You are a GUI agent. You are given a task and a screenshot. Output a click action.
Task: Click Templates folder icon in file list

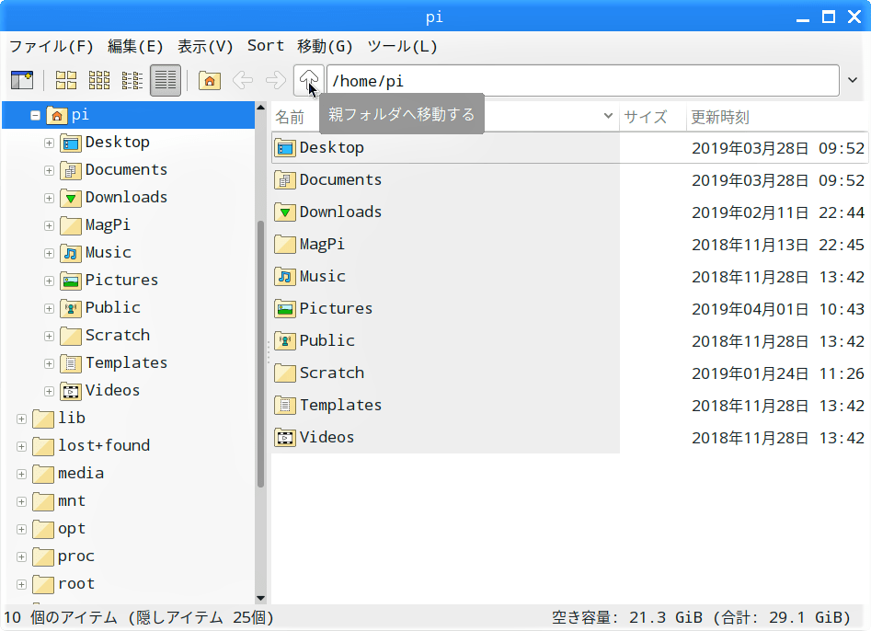coord(285,406)
